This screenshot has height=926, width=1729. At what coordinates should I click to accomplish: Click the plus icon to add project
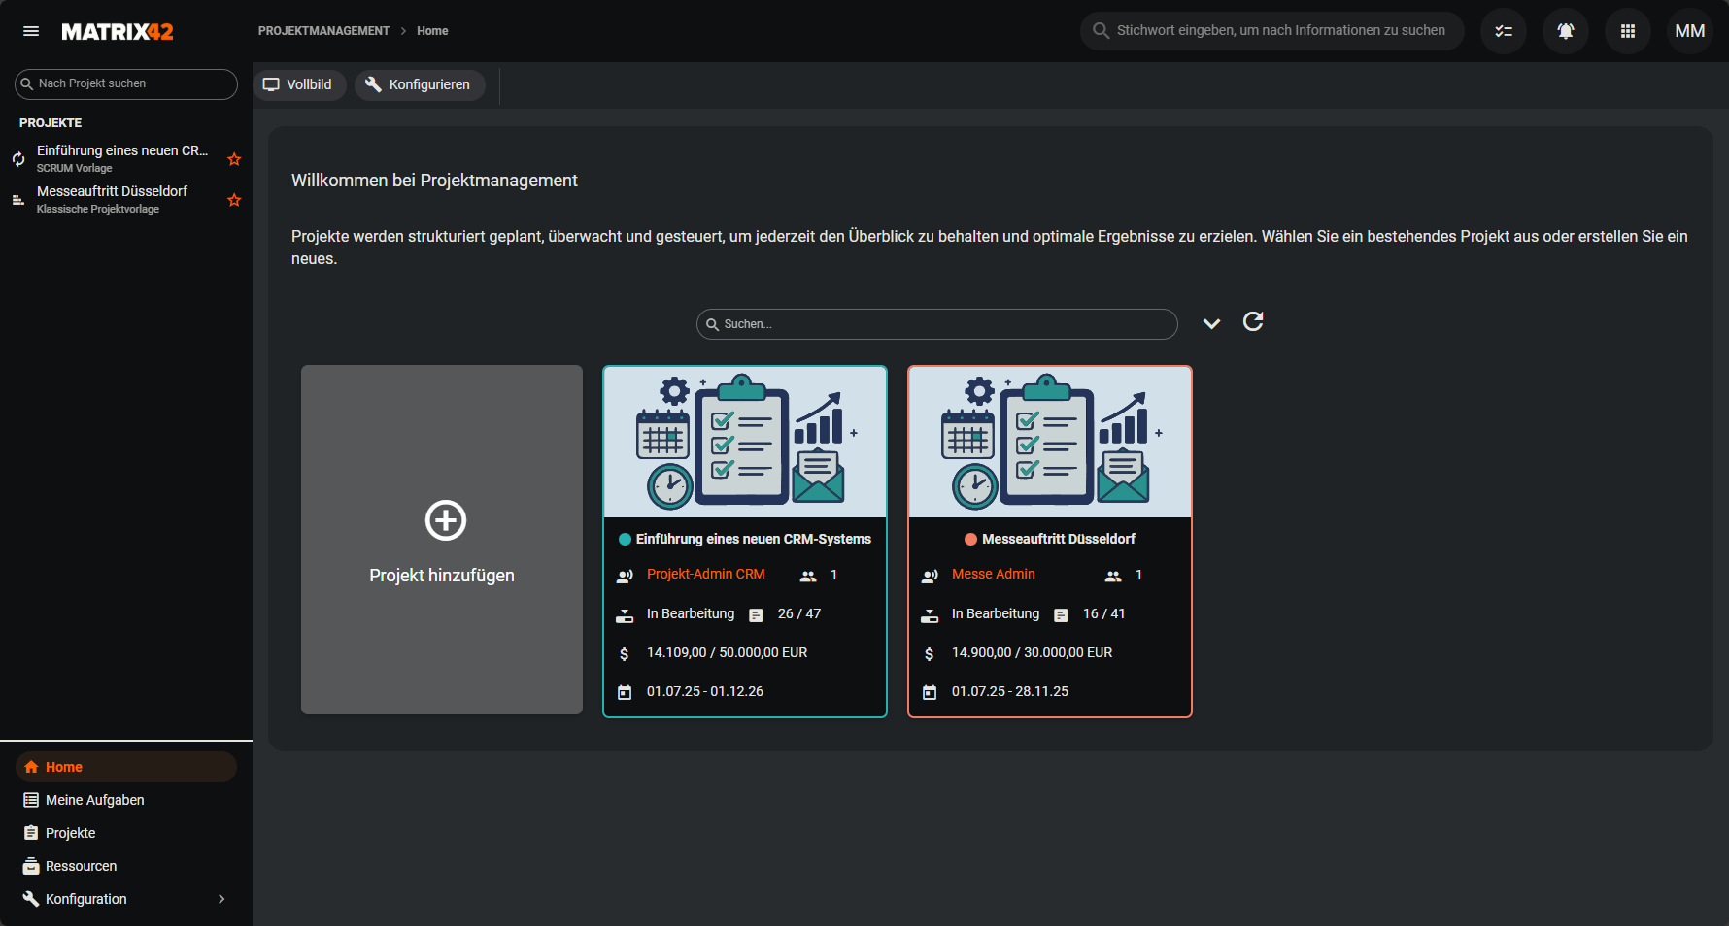(446, 520)
